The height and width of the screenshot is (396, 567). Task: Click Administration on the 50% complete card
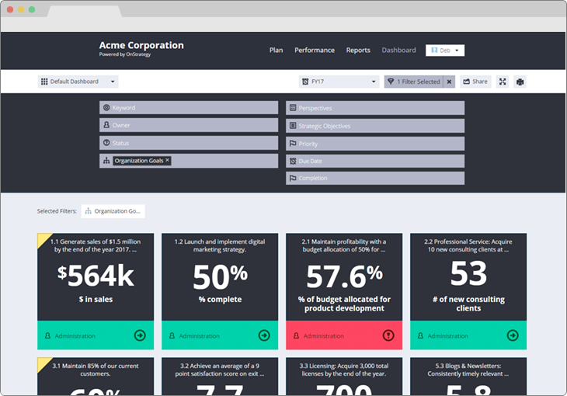(x=200, y=336)
